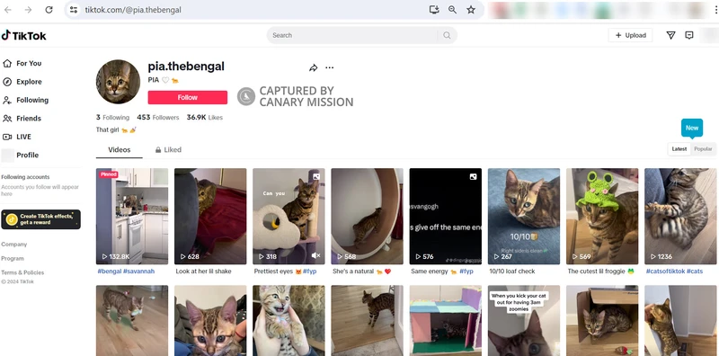Viewport: 719px width, 356px height.
Task: Open the site information icon in address bar
Action: [74, 10]
